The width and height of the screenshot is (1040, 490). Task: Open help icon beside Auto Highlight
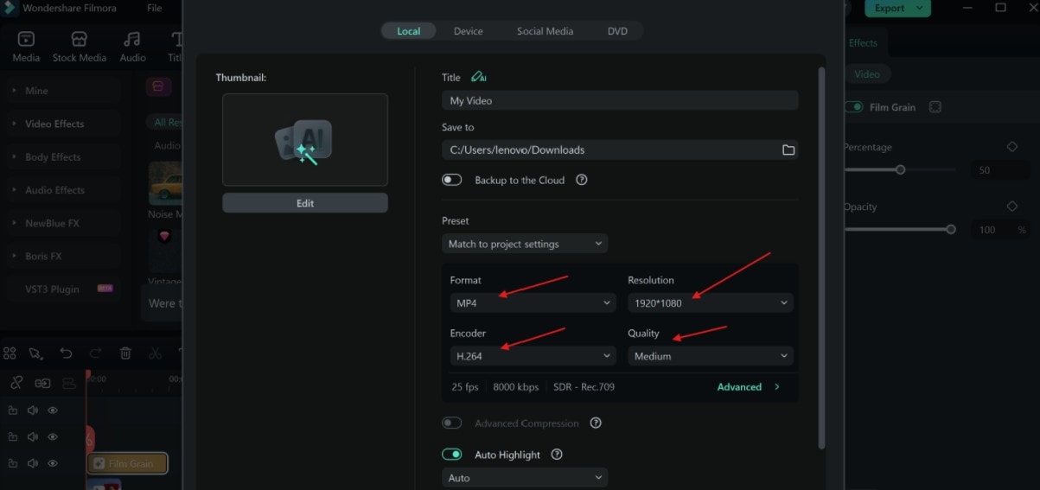pyautogui.click(x=557, y=455)
